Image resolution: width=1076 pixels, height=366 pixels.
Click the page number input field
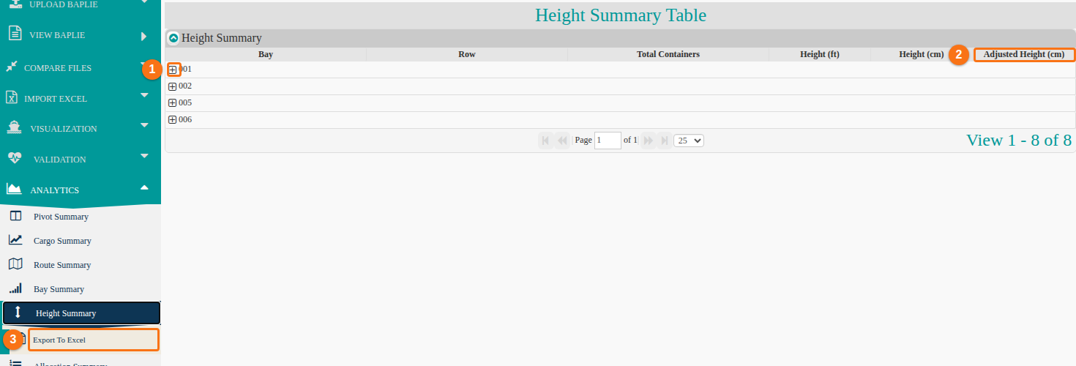[608, 141]
